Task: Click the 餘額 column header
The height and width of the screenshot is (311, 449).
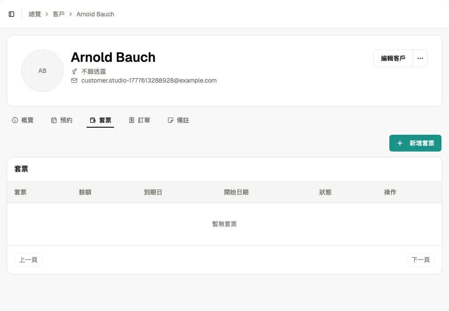Action: (x=85, y=192)
